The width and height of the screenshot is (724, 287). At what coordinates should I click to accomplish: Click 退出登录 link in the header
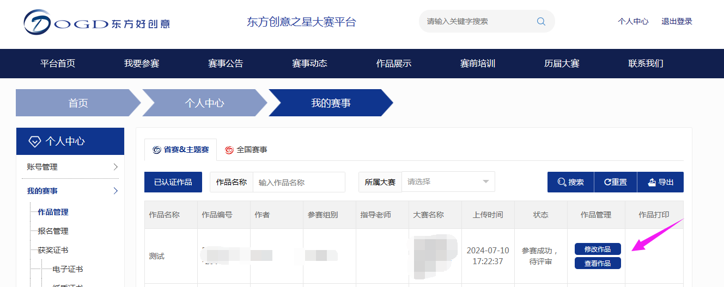pos(677,22)
